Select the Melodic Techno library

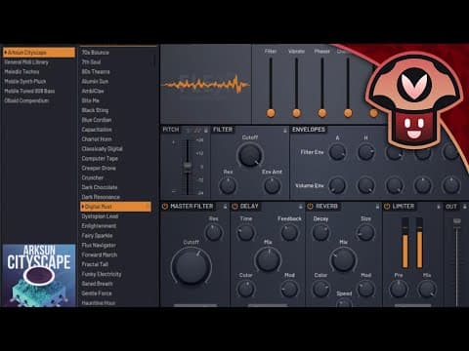[x=21, y=72]
